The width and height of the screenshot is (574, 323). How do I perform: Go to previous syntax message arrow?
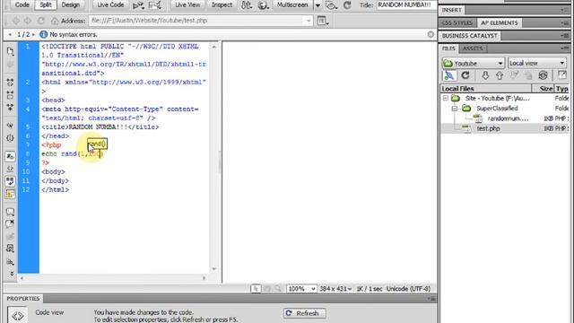click(x=10, y=34)
